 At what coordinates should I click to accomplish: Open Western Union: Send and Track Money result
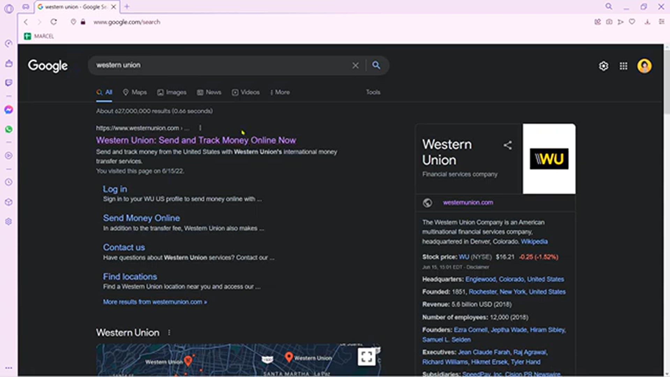pyautogui.click(x=196, y=140)
